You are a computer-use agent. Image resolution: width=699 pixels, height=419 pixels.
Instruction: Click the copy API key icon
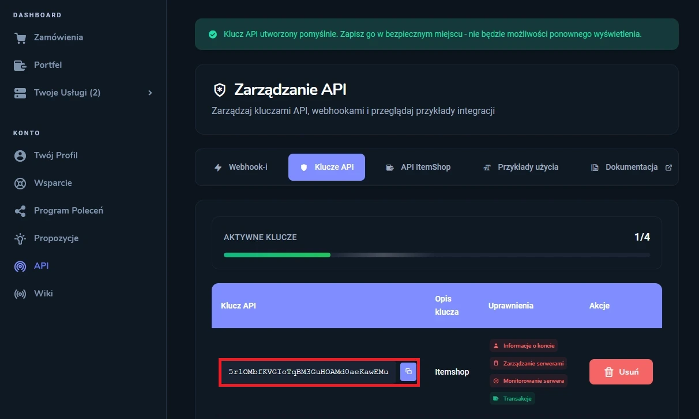(x=408, y=372)
